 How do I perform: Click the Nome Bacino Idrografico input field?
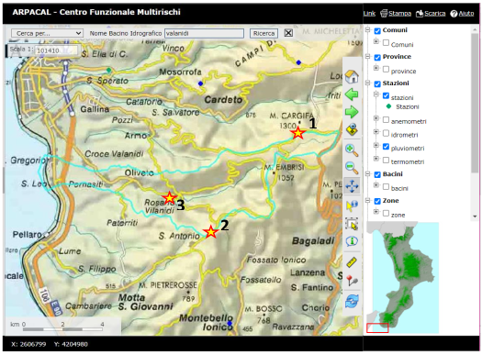click(204, 33)
